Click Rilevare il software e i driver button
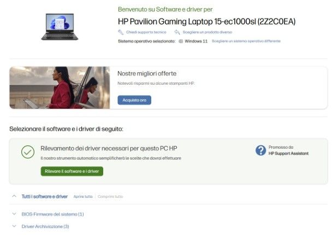333x235 pixels. 72,171
